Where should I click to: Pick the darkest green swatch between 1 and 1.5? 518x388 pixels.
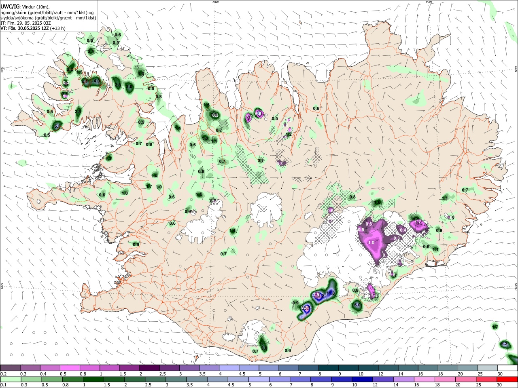(x=93, y=380)
